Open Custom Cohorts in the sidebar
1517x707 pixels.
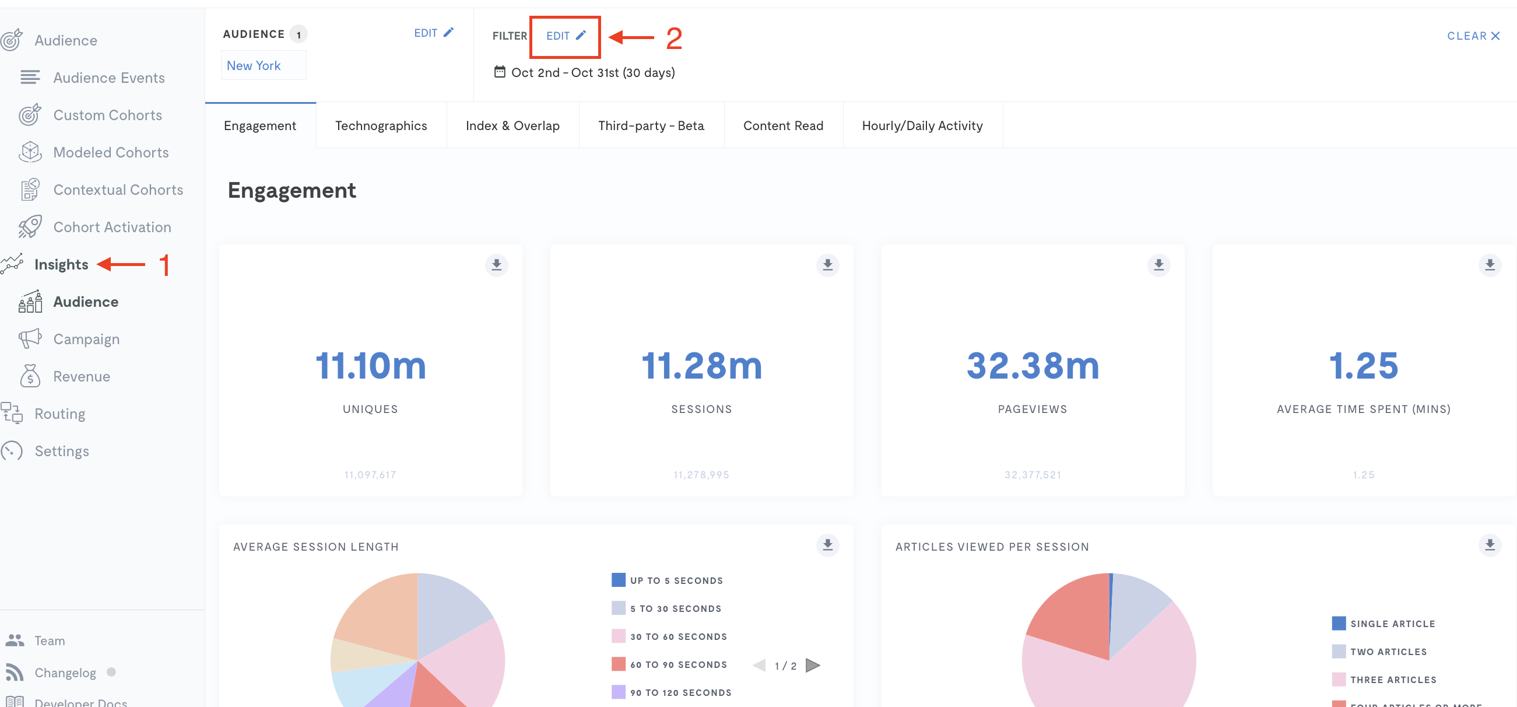coord(108,115)
